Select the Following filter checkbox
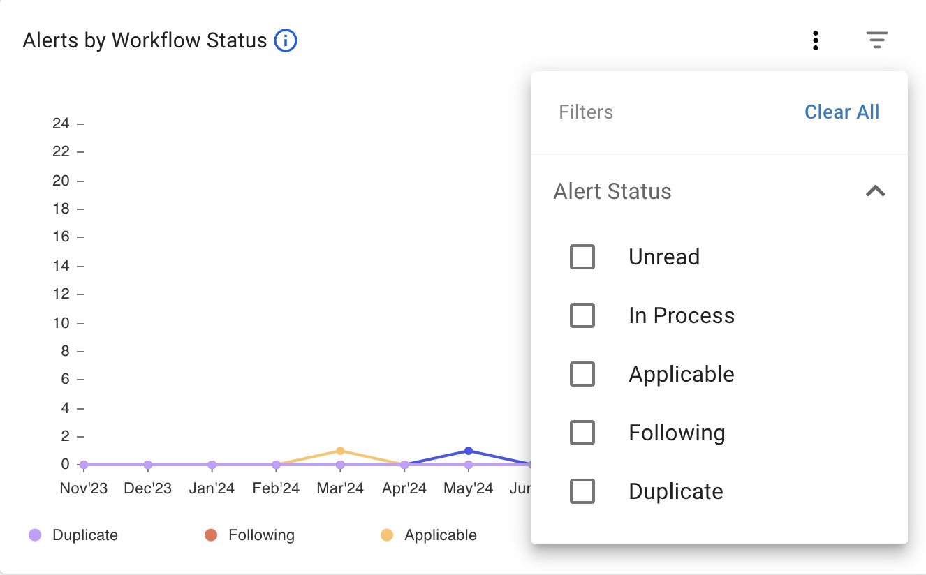Screen dimensions: 926x575 [x=582, y=433]
